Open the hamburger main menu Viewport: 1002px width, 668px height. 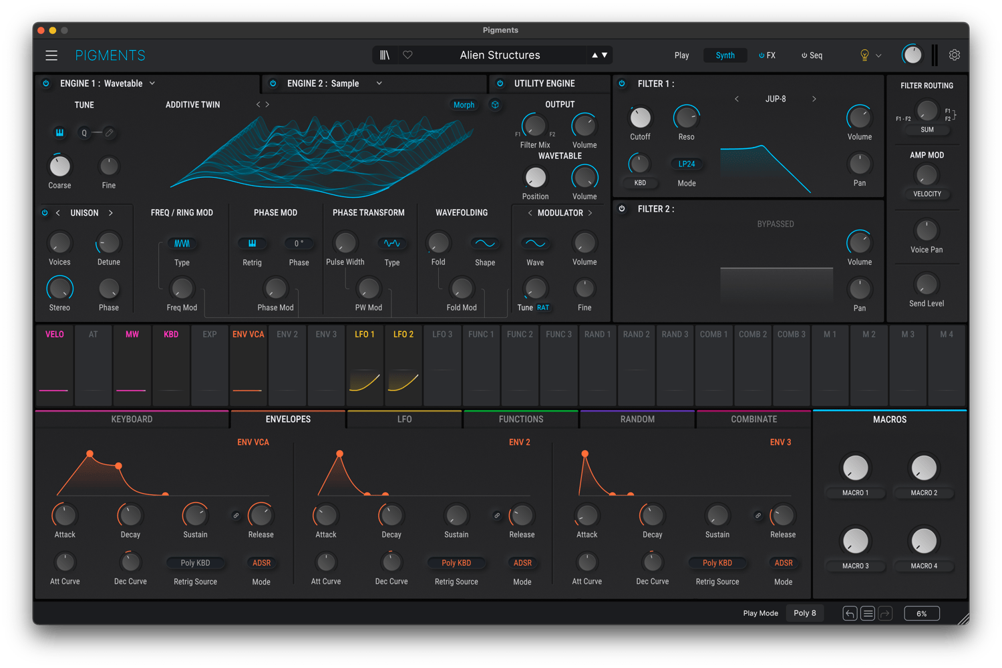pos(51,55)
